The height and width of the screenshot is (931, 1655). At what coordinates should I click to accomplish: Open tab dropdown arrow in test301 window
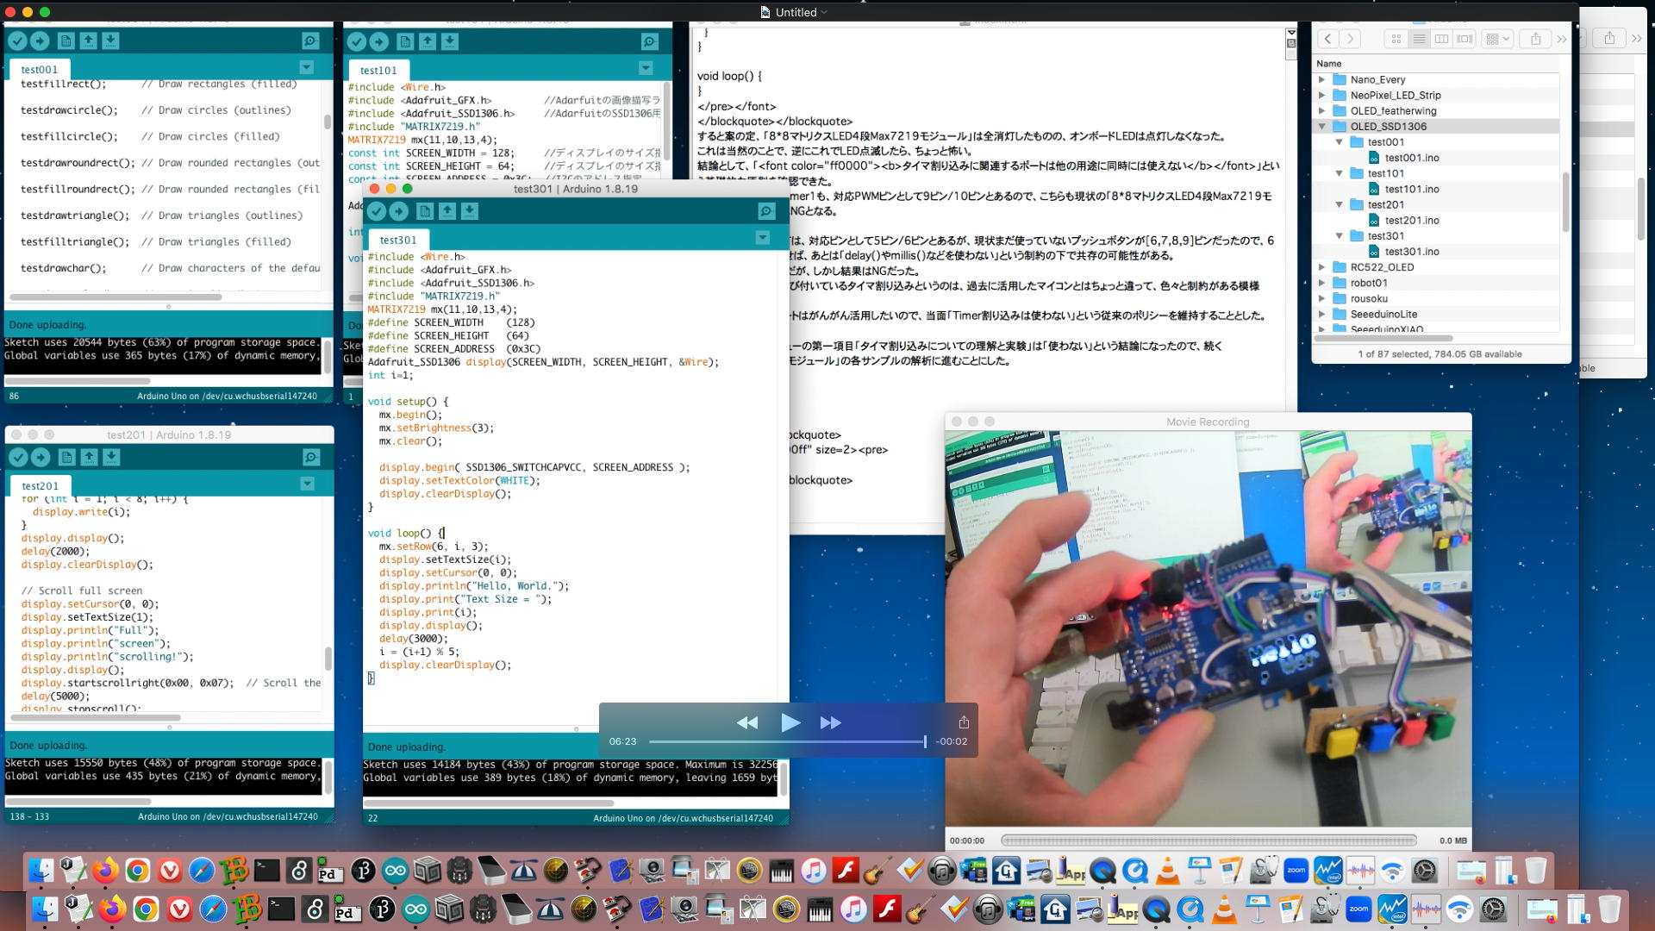[762, 237]
